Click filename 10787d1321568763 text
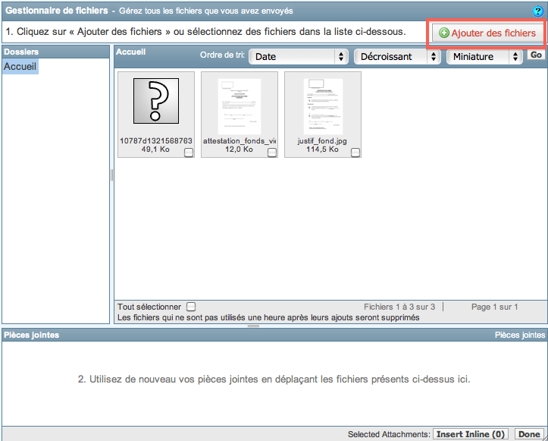 tap(156, 140)
